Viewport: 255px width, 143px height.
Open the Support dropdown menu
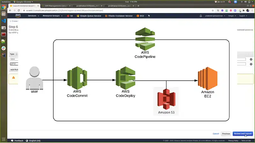(x=243, y=16)
